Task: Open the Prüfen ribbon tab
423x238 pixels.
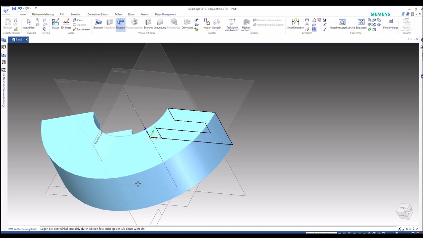Action: 118,15
